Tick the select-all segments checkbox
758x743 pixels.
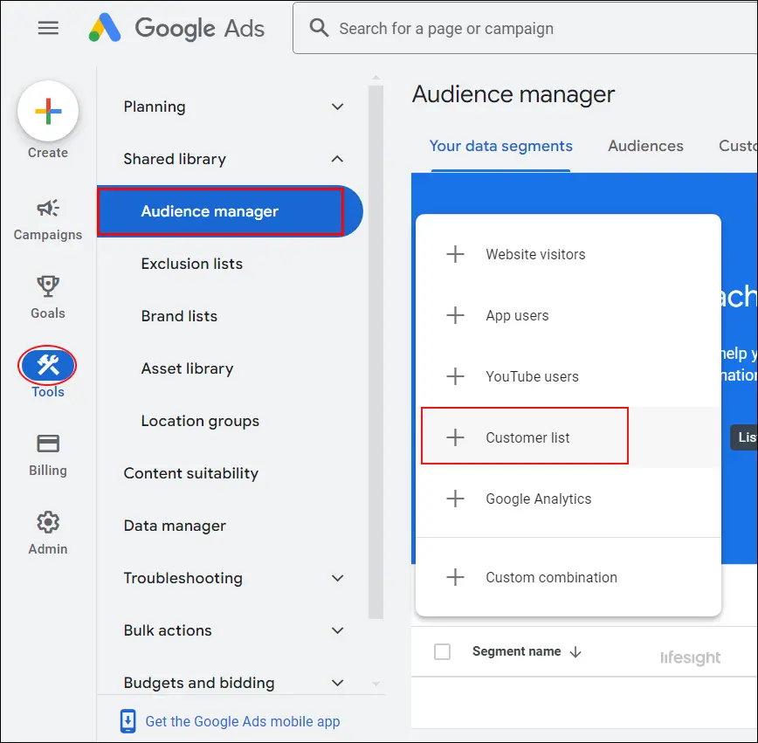(442, 651)
